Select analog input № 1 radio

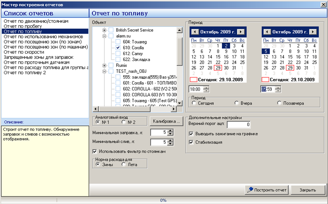point(98,122)
